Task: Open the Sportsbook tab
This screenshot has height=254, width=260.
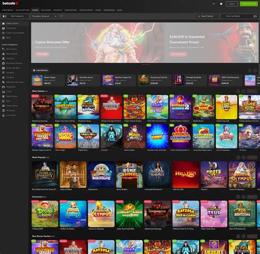Action: (8, 10)
